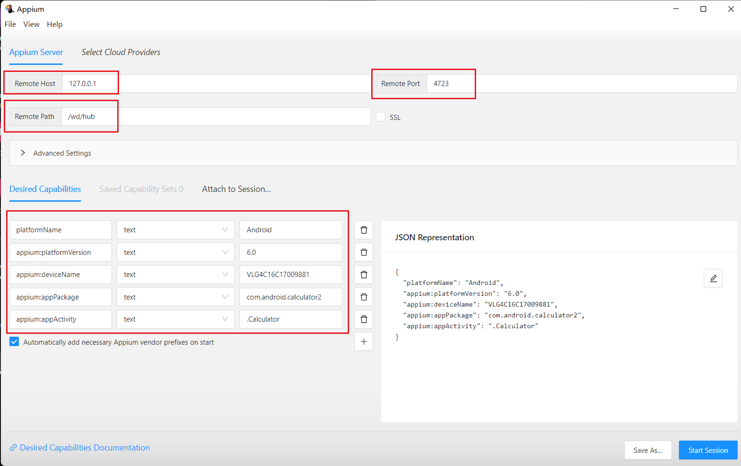Image resolution: width=741 pixels, height=466 pixels.
Task: Open type dropdown for appium:appPackage row
Action: pos(175,297)
